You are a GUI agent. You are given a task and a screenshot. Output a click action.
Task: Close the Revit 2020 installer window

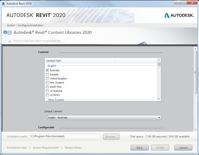click(192, 2)
